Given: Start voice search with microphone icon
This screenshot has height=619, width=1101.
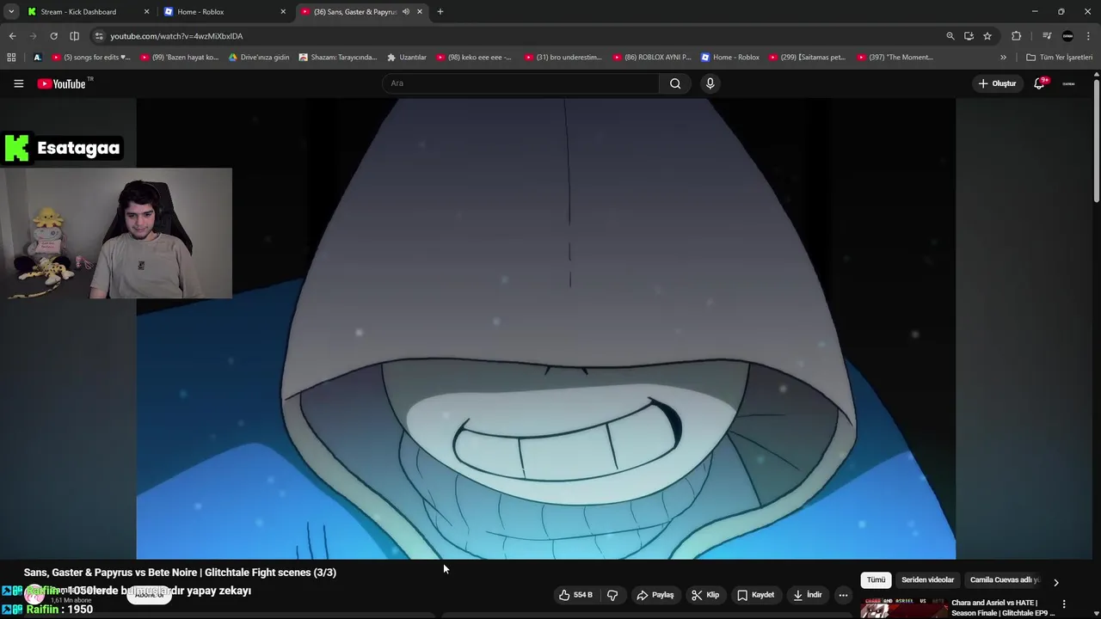Looking at the screenshot, I should pyautogui.click(x=710, y=83).
